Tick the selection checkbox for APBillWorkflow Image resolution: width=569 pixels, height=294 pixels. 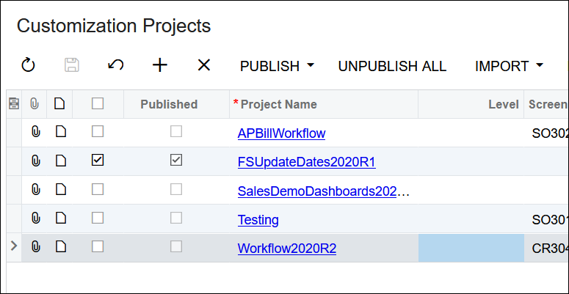98,133
